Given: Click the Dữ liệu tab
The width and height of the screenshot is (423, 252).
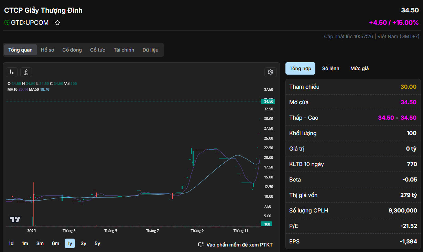Looking at the screenshot, I should [150, 50].
